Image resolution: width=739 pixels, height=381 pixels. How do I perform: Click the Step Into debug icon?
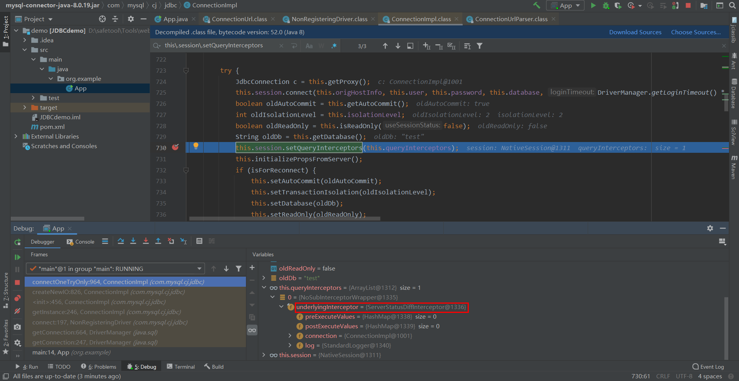coord(133,241)
